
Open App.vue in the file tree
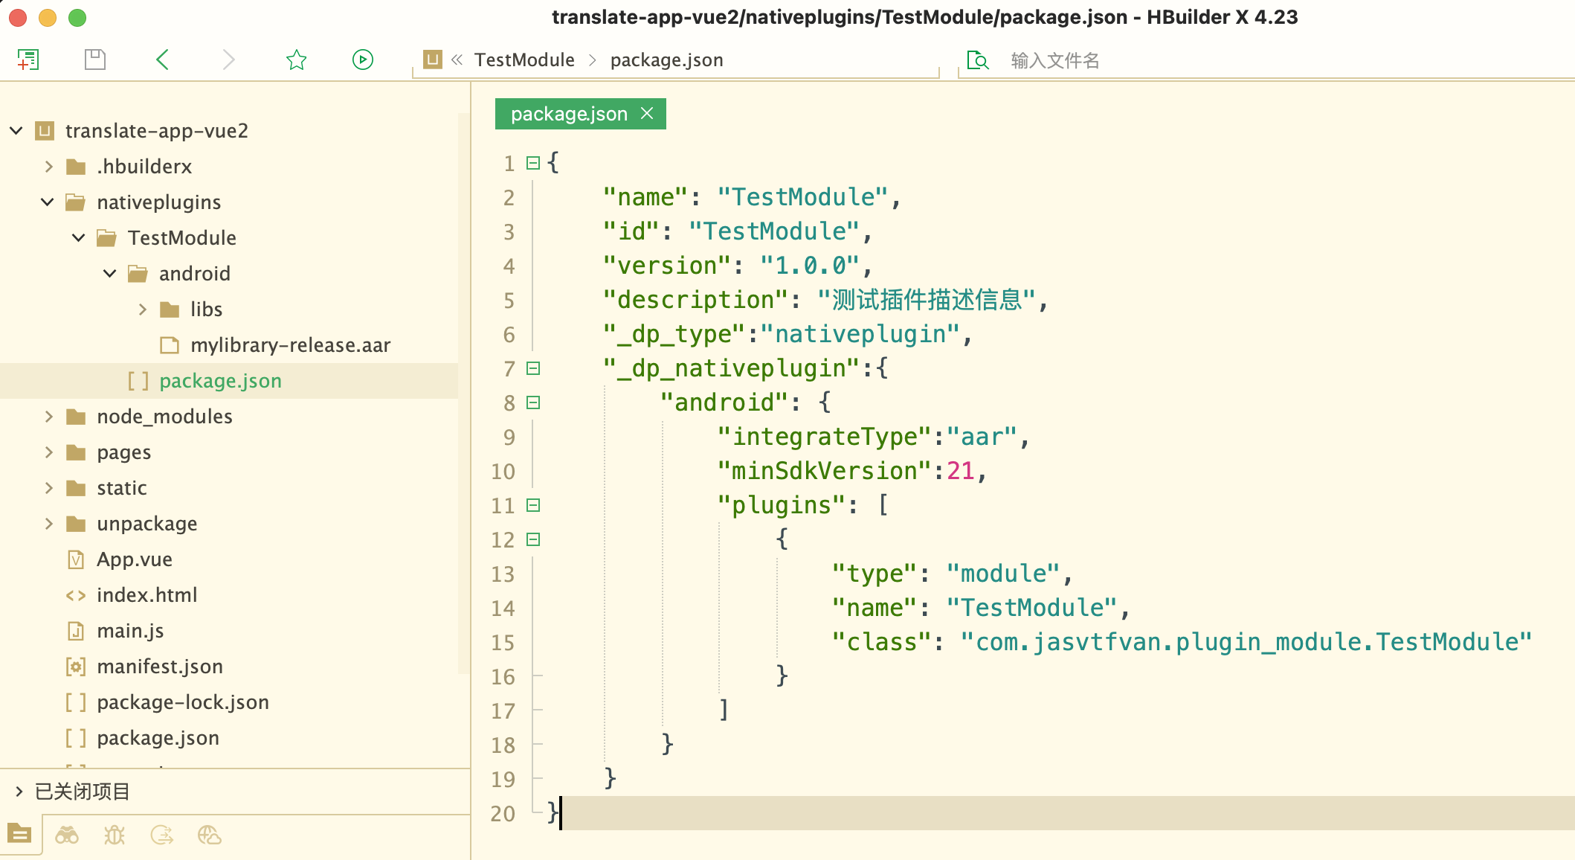[x=135, y=559]
